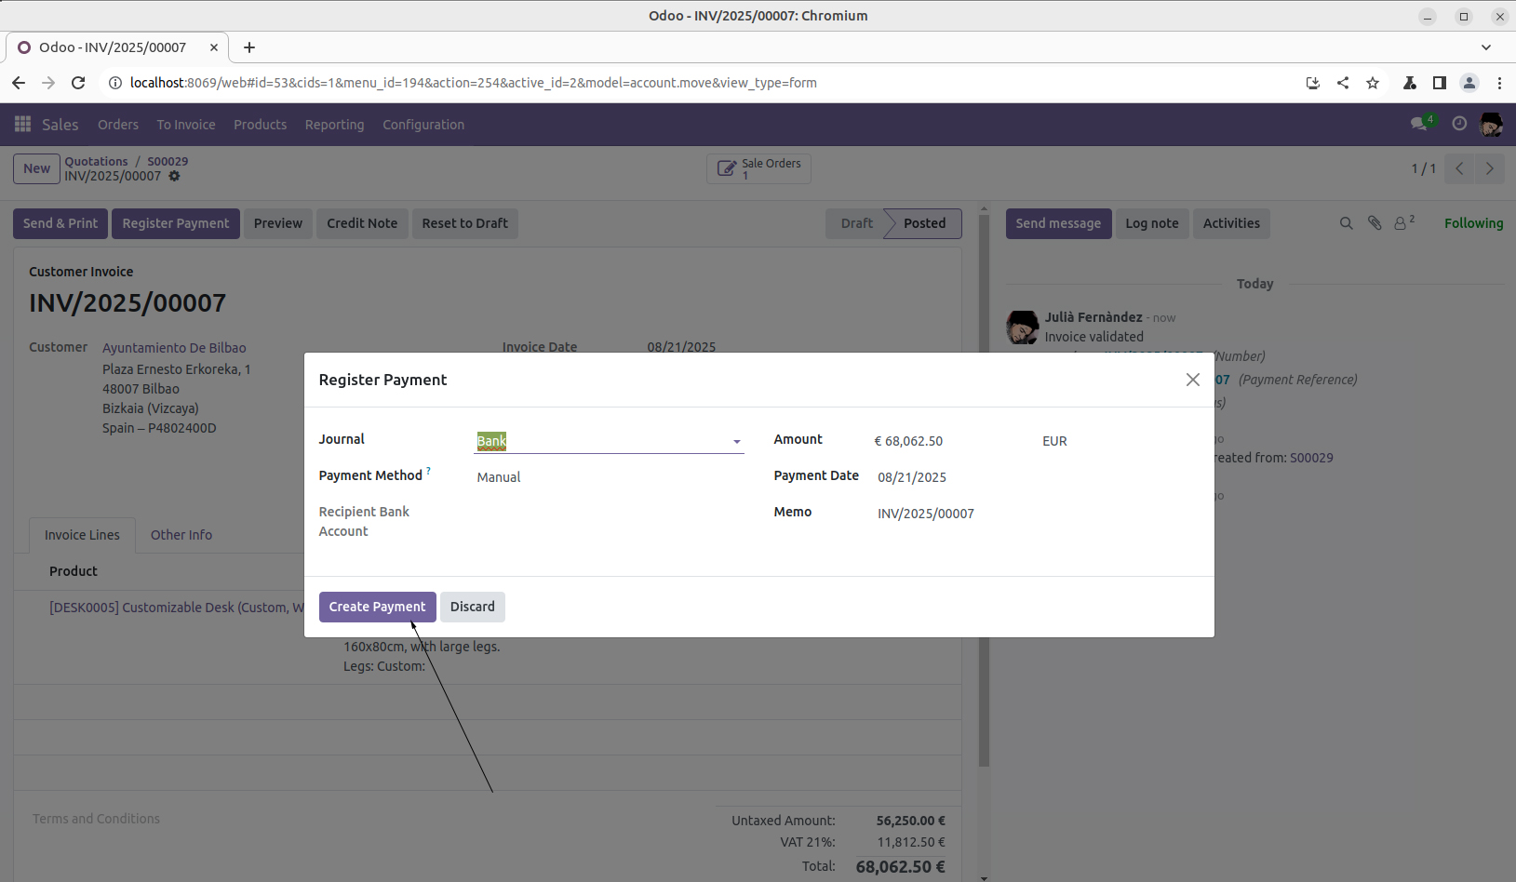The width and height of the screenshot is (1516, 882).
Task: Toggle the Following subscription button
Action: point(1472,223)
